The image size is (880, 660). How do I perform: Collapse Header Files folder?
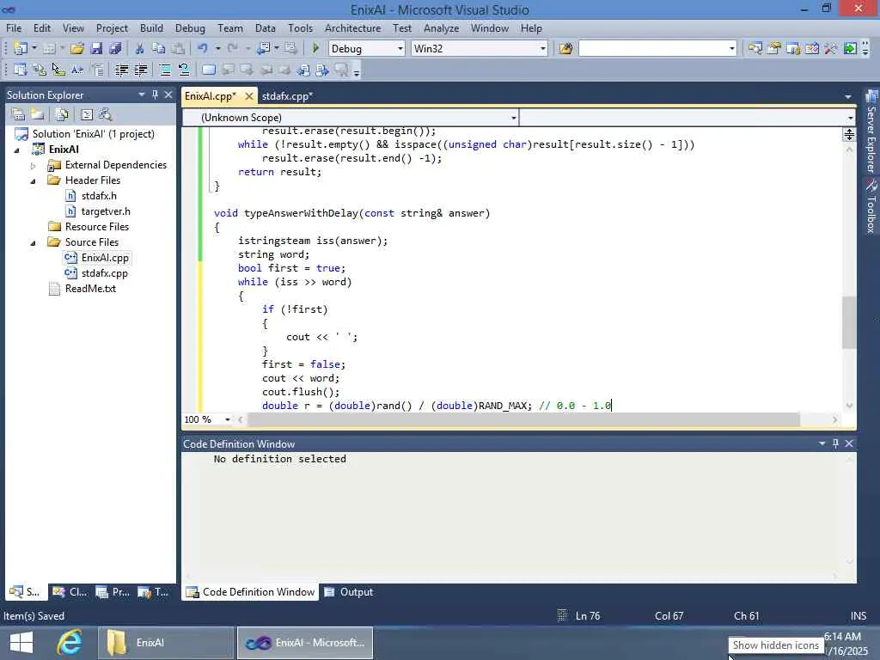point(34,180)
